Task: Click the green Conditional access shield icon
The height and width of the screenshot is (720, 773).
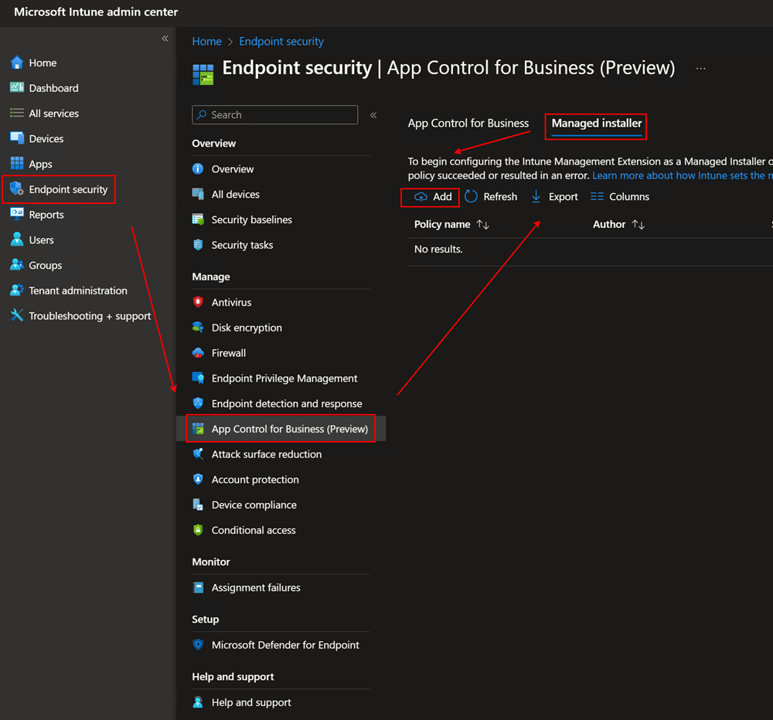Action: tap(198, 530)
